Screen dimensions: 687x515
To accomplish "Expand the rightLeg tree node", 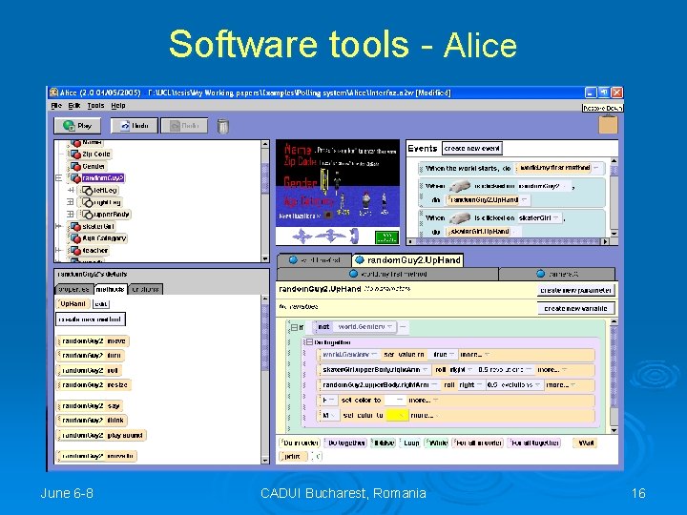I will click(x=70, y=202).
